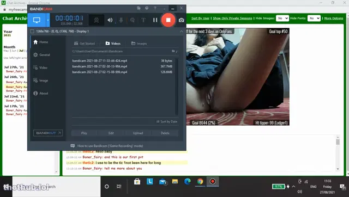Screen dimensions: 349x197
Task: Click taskbar search box
Action: [x=56, y=187]
